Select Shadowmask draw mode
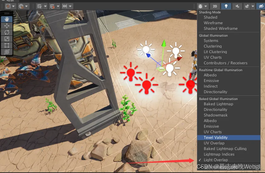Screen dimensions: 265x173 (x=229, y=115)
